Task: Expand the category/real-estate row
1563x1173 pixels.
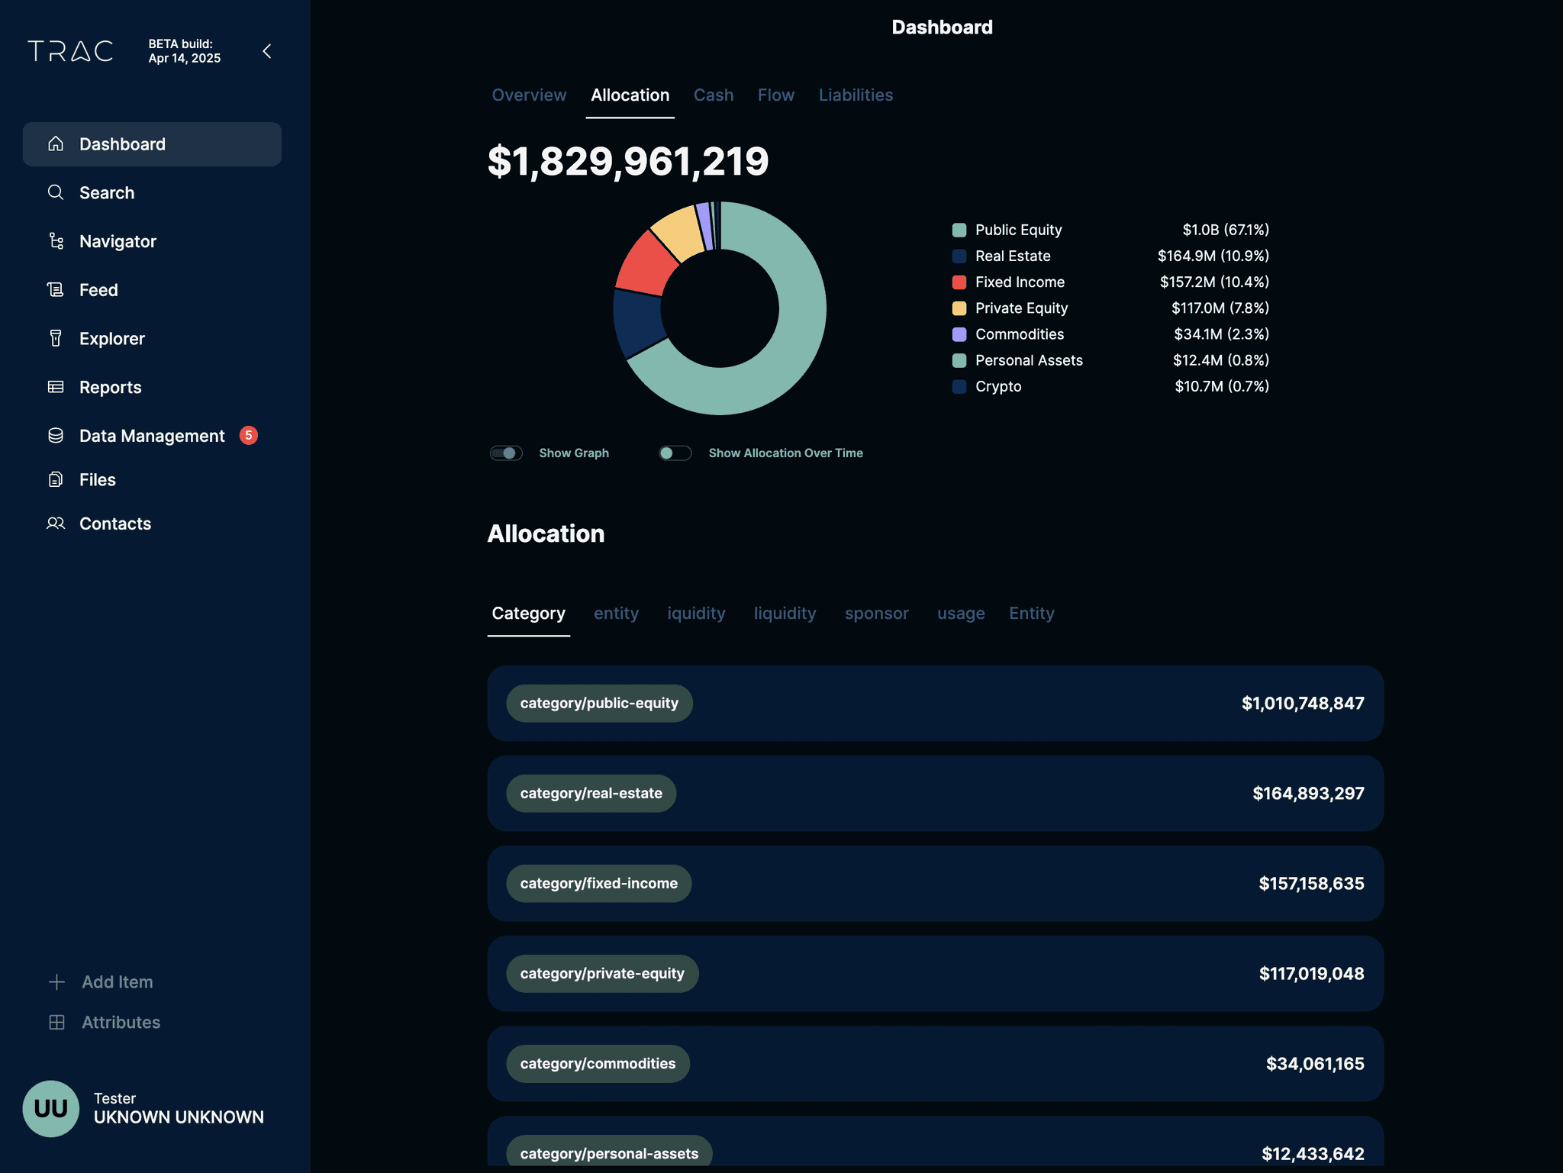Action: coord(935,793)
